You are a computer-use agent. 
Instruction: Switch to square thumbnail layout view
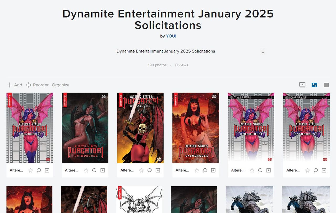326,85
